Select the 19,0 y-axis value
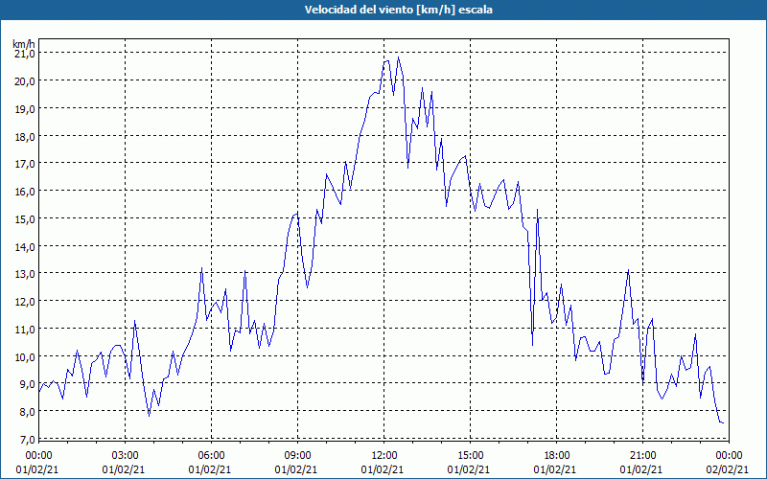 (25, 109)
